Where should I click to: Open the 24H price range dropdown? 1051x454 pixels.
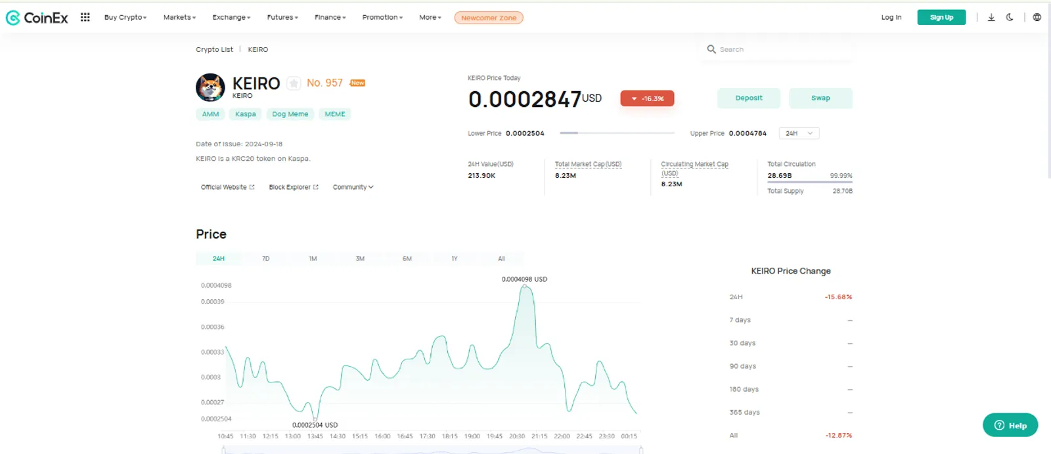(799, 133)
